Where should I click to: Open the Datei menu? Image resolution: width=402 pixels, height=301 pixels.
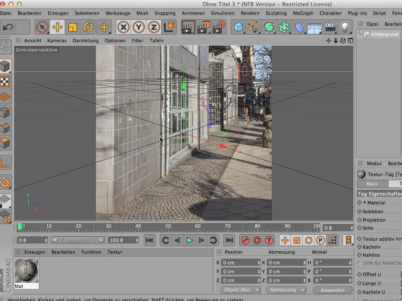pos(6,13)
